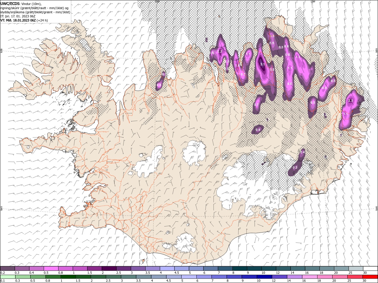Click the slate blue swatch labeled 6 in upper legend
The image size is (378, 283).
[211, 269]
